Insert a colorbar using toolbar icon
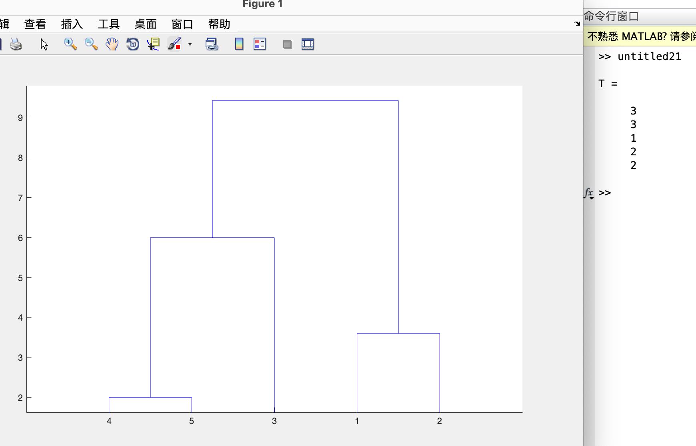 pos(239,44)
